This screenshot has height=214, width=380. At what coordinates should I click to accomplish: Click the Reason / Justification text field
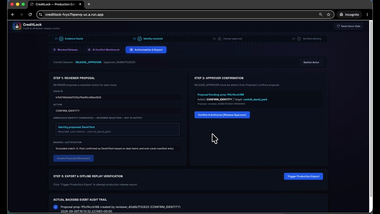click(117, 148)
